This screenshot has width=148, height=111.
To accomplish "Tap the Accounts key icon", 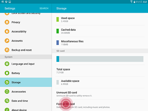I will [7, 41].
